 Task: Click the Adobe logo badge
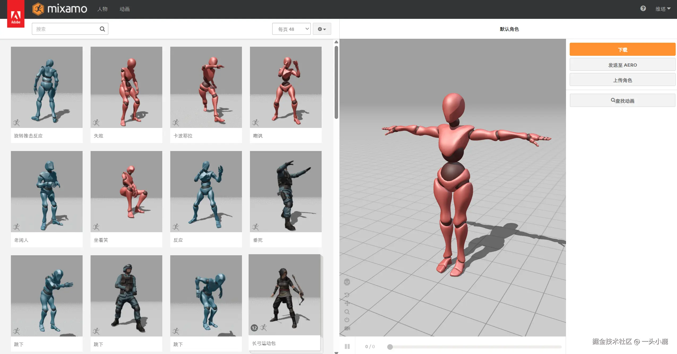pyautogui.click(x=16, y=14)
